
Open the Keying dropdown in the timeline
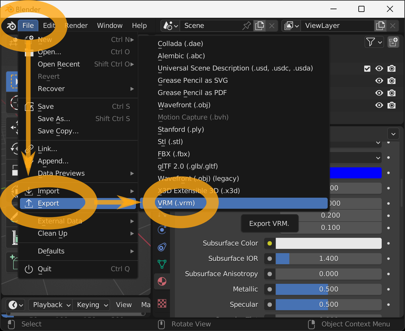point(91,305)
